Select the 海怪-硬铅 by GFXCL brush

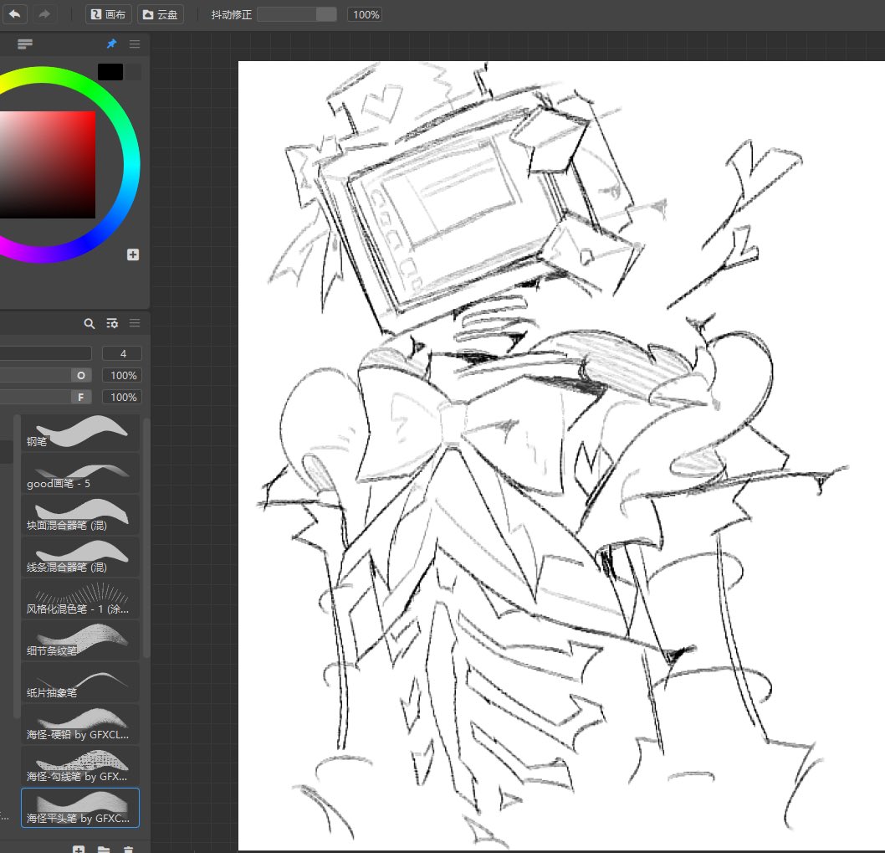[x=80, y=725]
